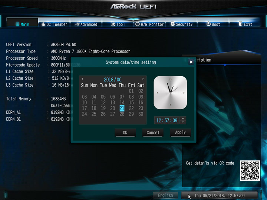Image resolution: width=267 pixels, height=200 pixels.
Task: Select day 28 in calendar
Action: pos(122,114)
